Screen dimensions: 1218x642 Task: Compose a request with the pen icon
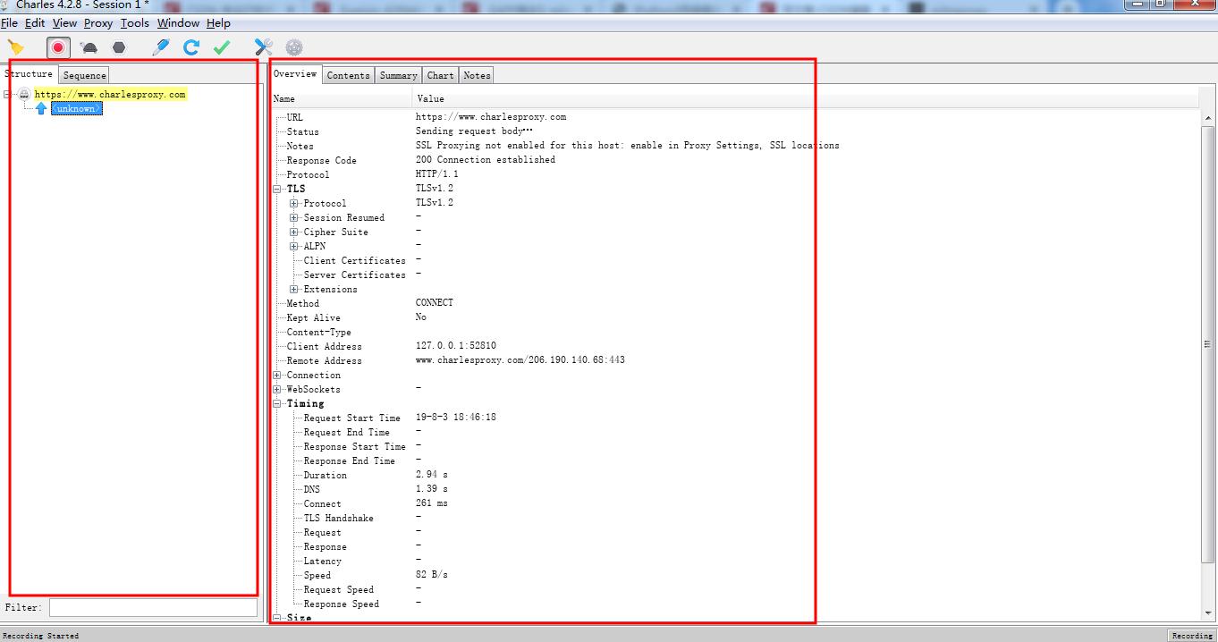161,47
